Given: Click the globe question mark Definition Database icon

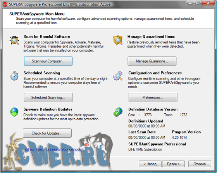Looking at the screenshot, I should [x=118, y=112].
